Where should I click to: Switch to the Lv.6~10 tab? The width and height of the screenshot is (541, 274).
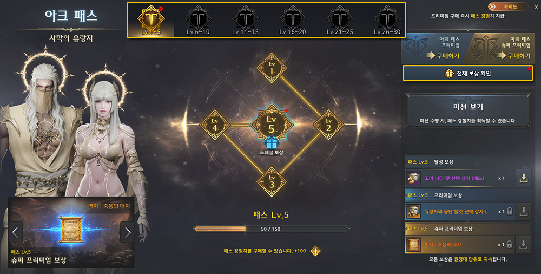point(198,20)
